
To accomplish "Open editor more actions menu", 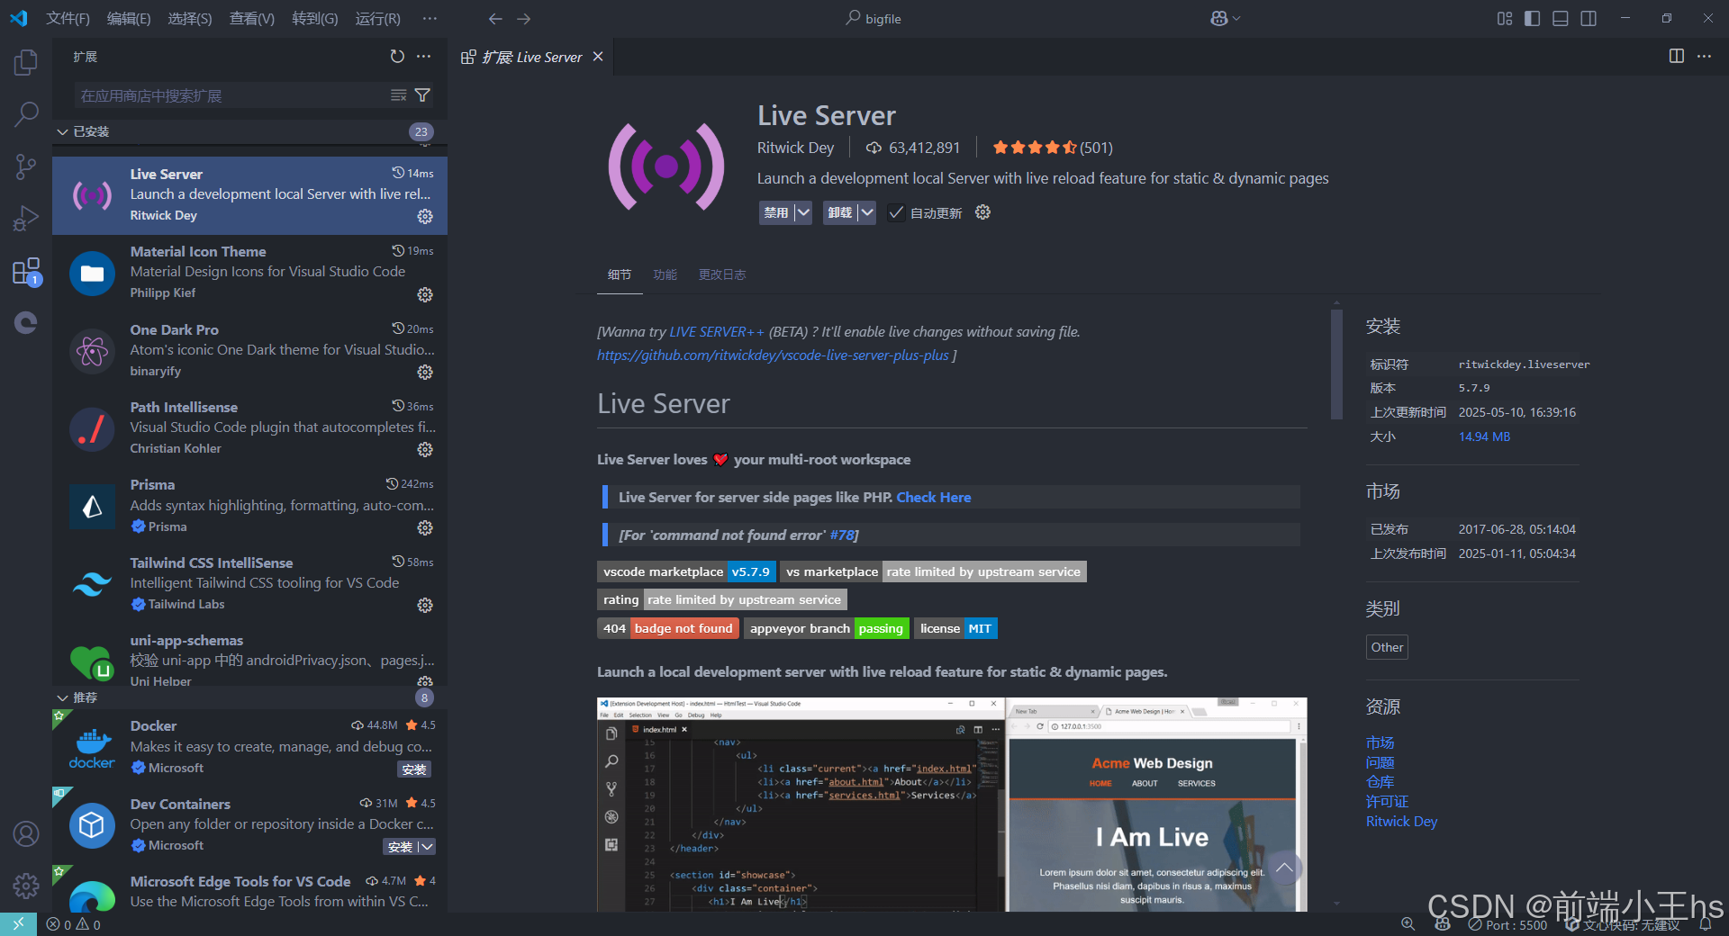I will coord(1704,56).
